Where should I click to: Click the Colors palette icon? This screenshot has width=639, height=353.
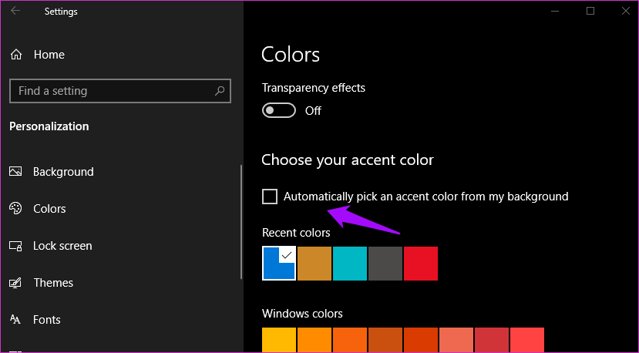(15, 208)
